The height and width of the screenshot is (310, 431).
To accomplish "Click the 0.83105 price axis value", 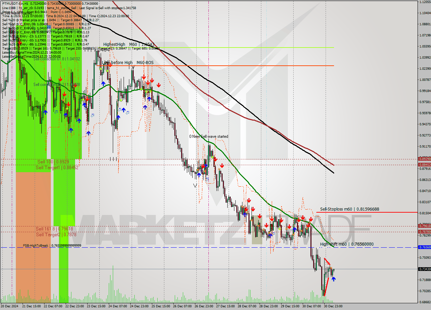I will tap(425, 202).
